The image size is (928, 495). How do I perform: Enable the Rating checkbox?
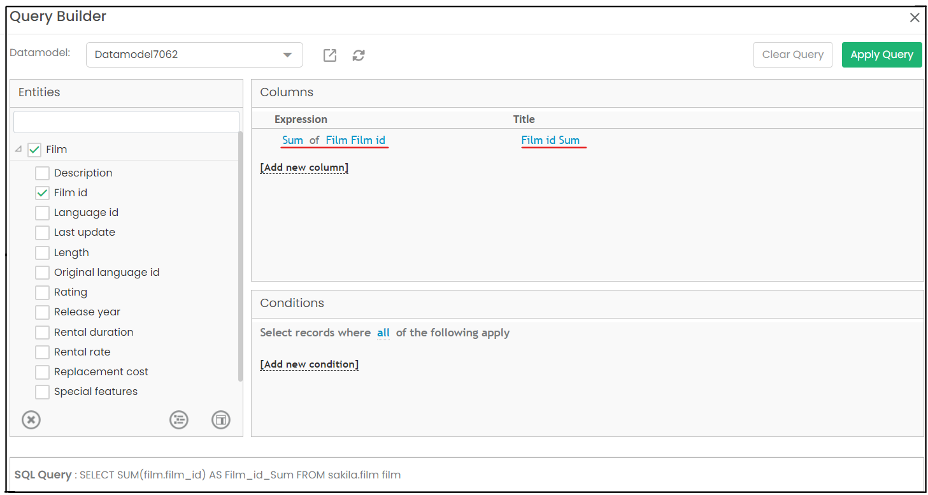42,292
